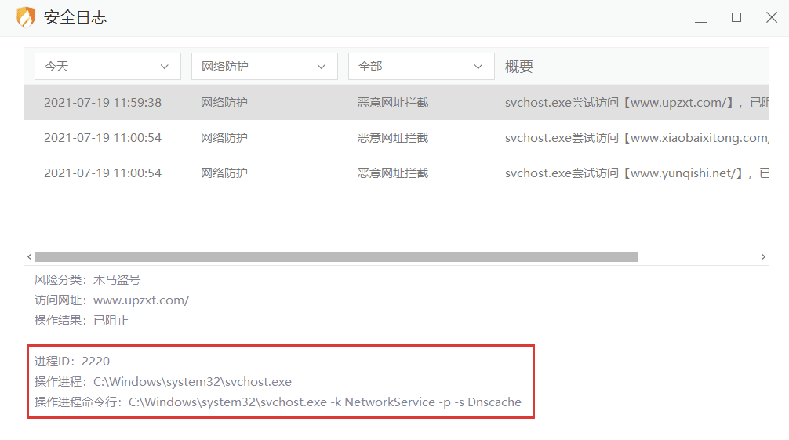Click the 操作结果 已阻止 detail line
789x440 pixels.
click(x=81, y=321)
